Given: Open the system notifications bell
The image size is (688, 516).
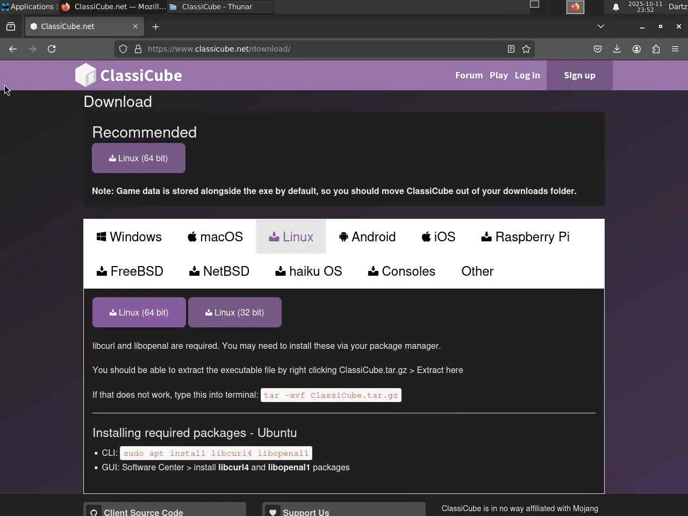Looking at the screenshot, I should 616,7.
